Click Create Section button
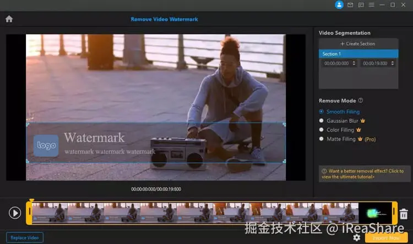 tap(358, 44)
